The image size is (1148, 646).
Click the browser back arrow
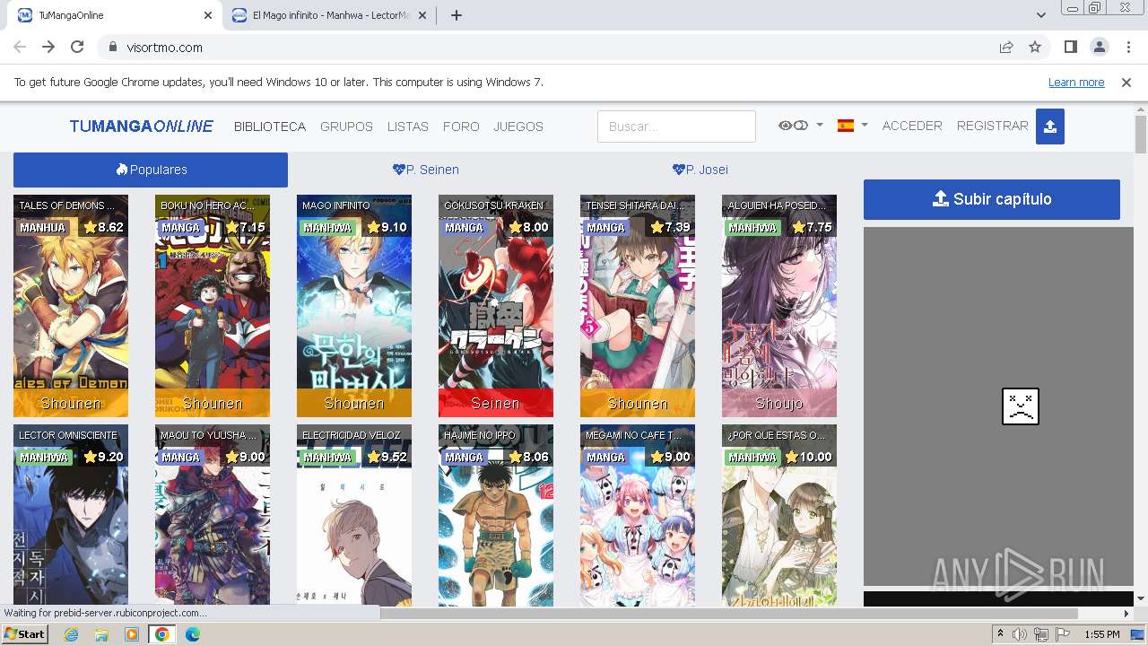point(20,47)
